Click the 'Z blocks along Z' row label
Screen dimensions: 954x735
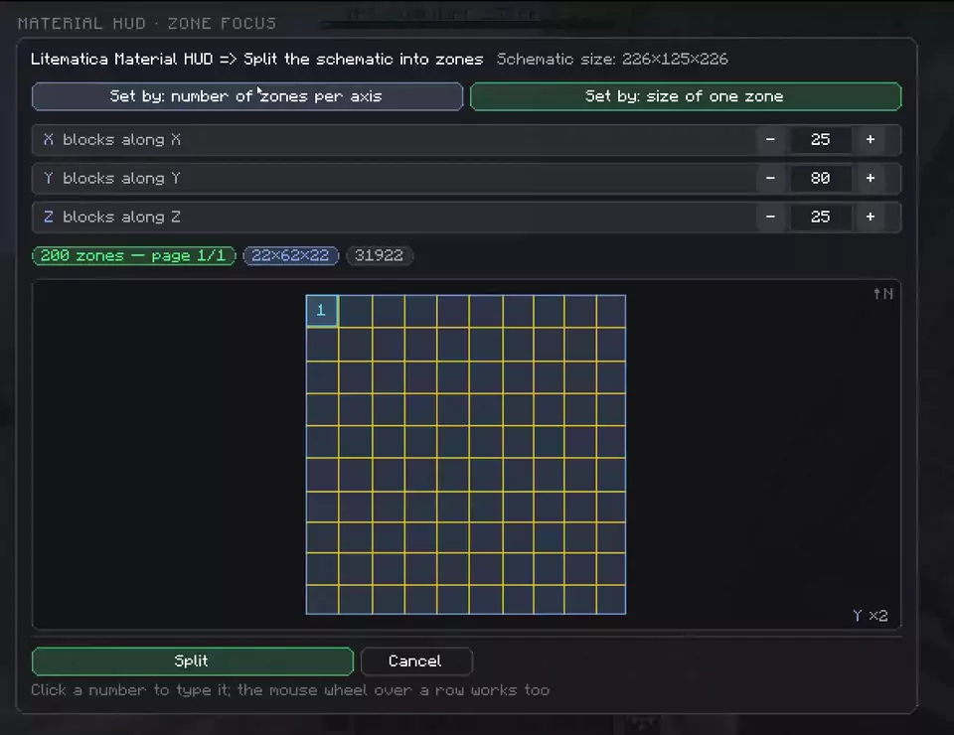click(112, 217)
